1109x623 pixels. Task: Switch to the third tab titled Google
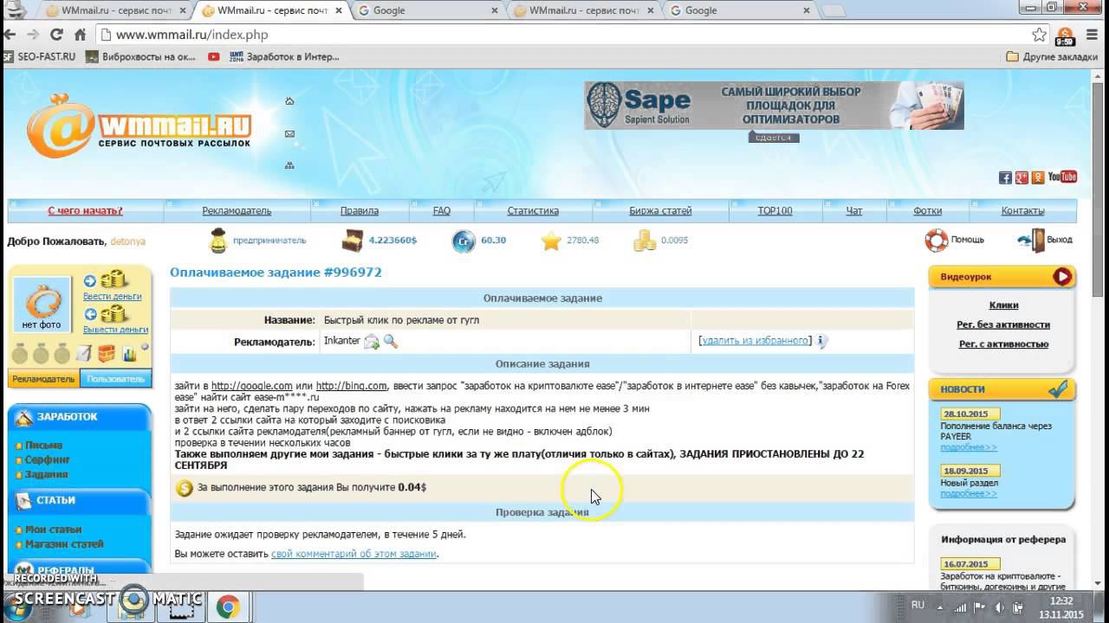click(x=426, y=10)
